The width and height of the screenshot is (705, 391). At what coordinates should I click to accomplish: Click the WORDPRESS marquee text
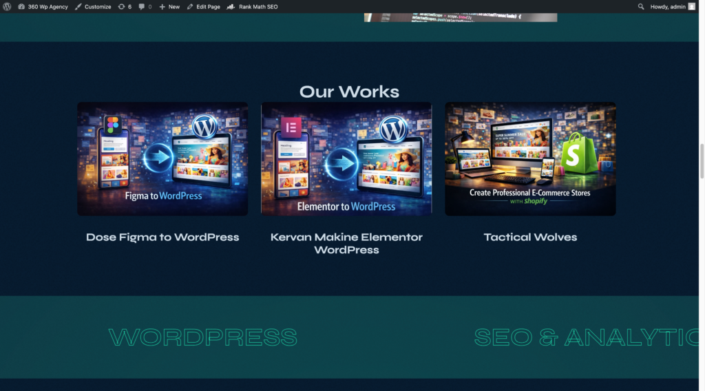[203, 337]
